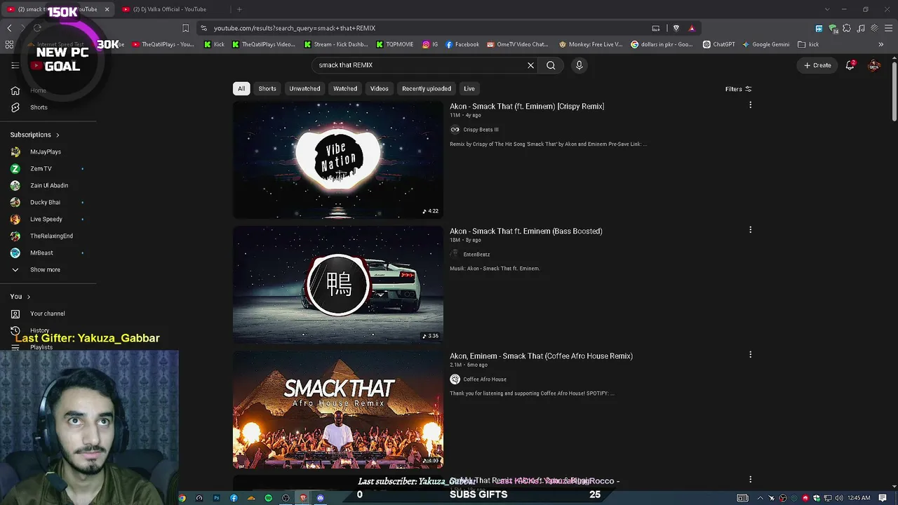898x505 pixels.
Task: Open Brave Shields icon in address bar
Action: (676, 28)
